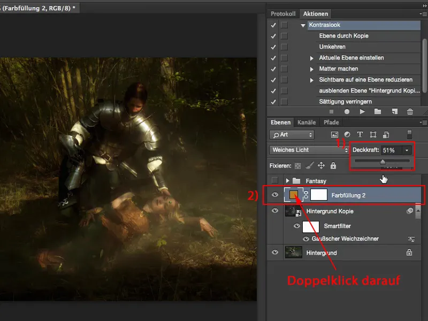Toggle dialog box for Kontraslook action
The height and width of the screenshot is (321, 428).
pos(284,25)
